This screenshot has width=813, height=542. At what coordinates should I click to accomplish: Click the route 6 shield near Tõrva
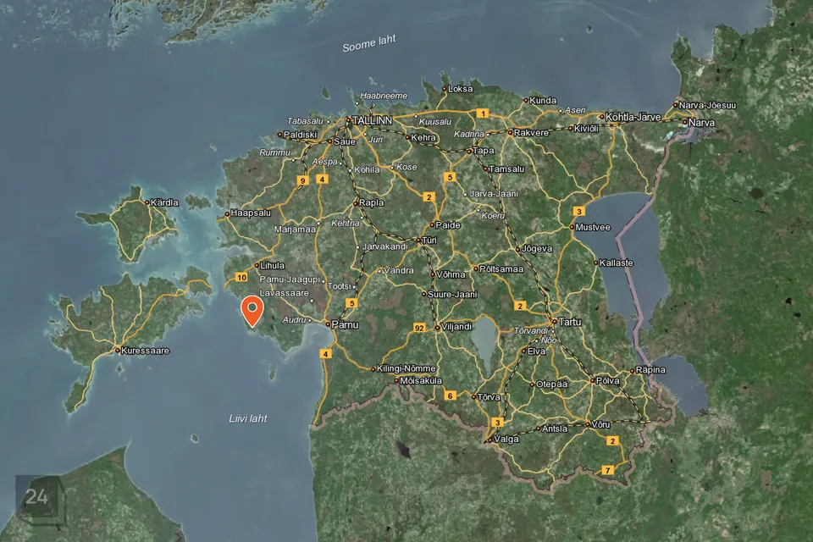tap(451, 395)
